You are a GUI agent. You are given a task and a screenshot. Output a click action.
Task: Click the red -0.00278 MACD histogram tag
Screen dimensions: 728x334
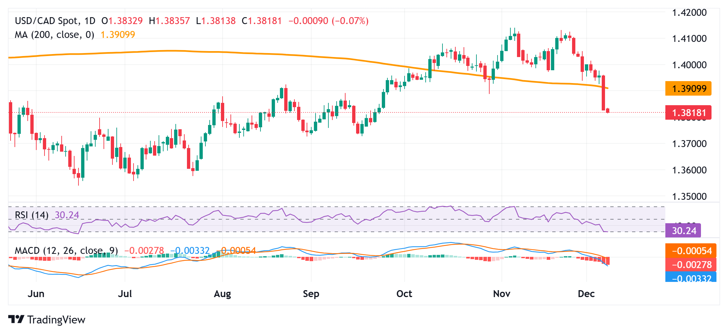[691, 264]
